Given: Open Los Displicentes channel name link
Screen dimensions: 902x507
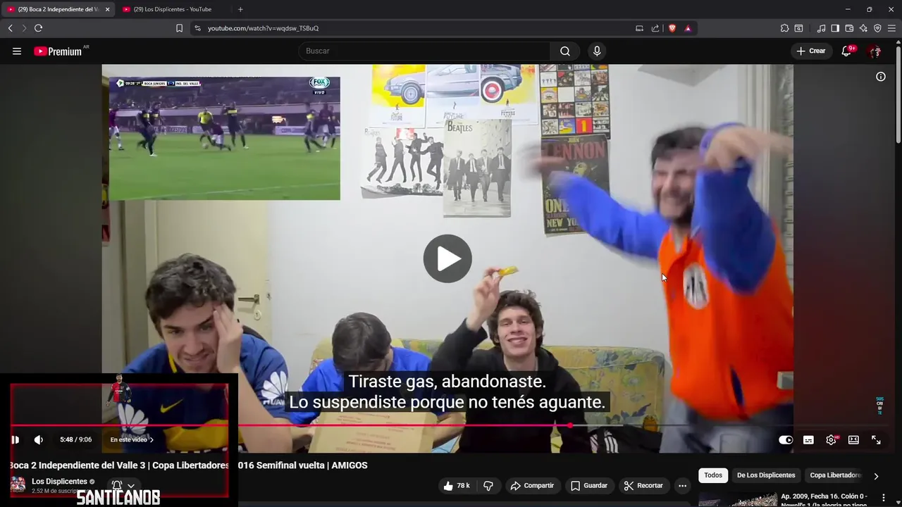Looking at the screenshot, I should coord(59,482).
